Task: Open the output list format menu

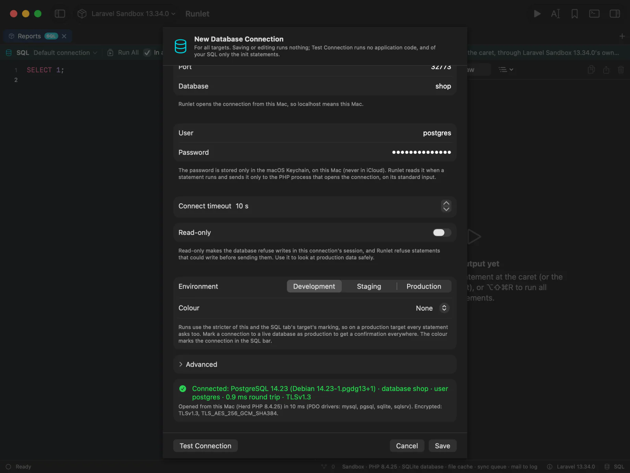Action: point(506,70)
